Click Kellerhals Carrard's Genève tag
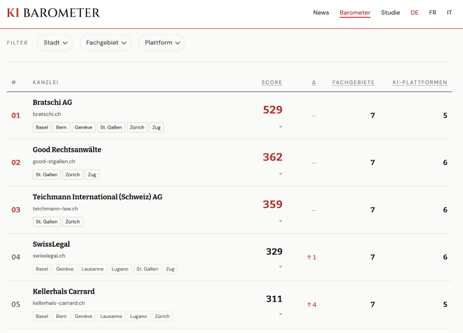The width and height of the screenshot is (463, 333). coord(83,316)
